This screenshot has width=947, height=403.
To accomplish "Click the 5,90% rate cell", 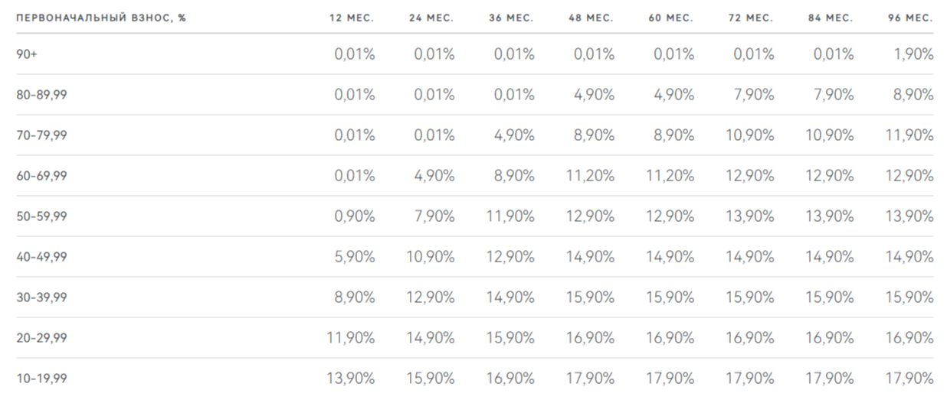I will tap(355, 257).
